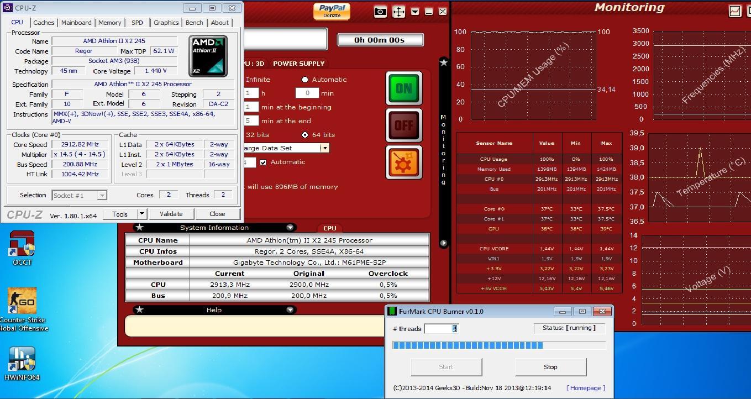Click the graph icon in Monitoring window
This screenshot has height=399, width=751.
click(x=735, y=11)
